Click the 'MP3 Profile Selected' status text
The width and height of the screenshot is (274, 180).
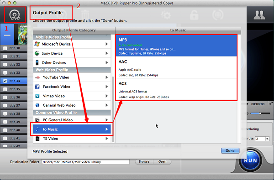pos(50,151)
